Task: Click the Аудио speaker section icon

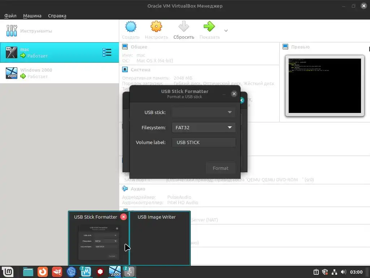Action: (x=125, y=189)
